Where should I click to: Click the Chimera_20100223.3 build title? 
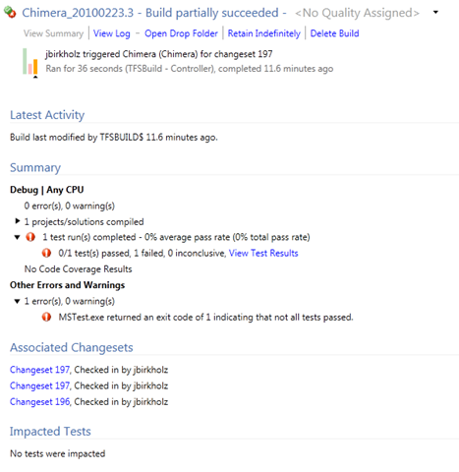pyautogui.click(x=78, y=13)
